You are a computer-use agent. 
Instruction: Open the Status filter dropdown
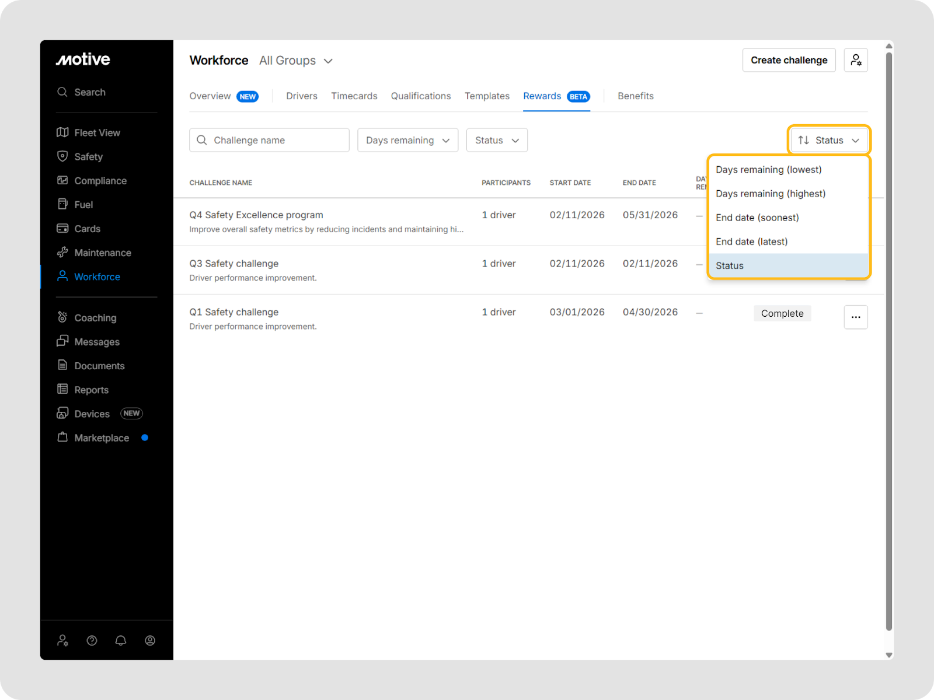[x=496, y=141]
